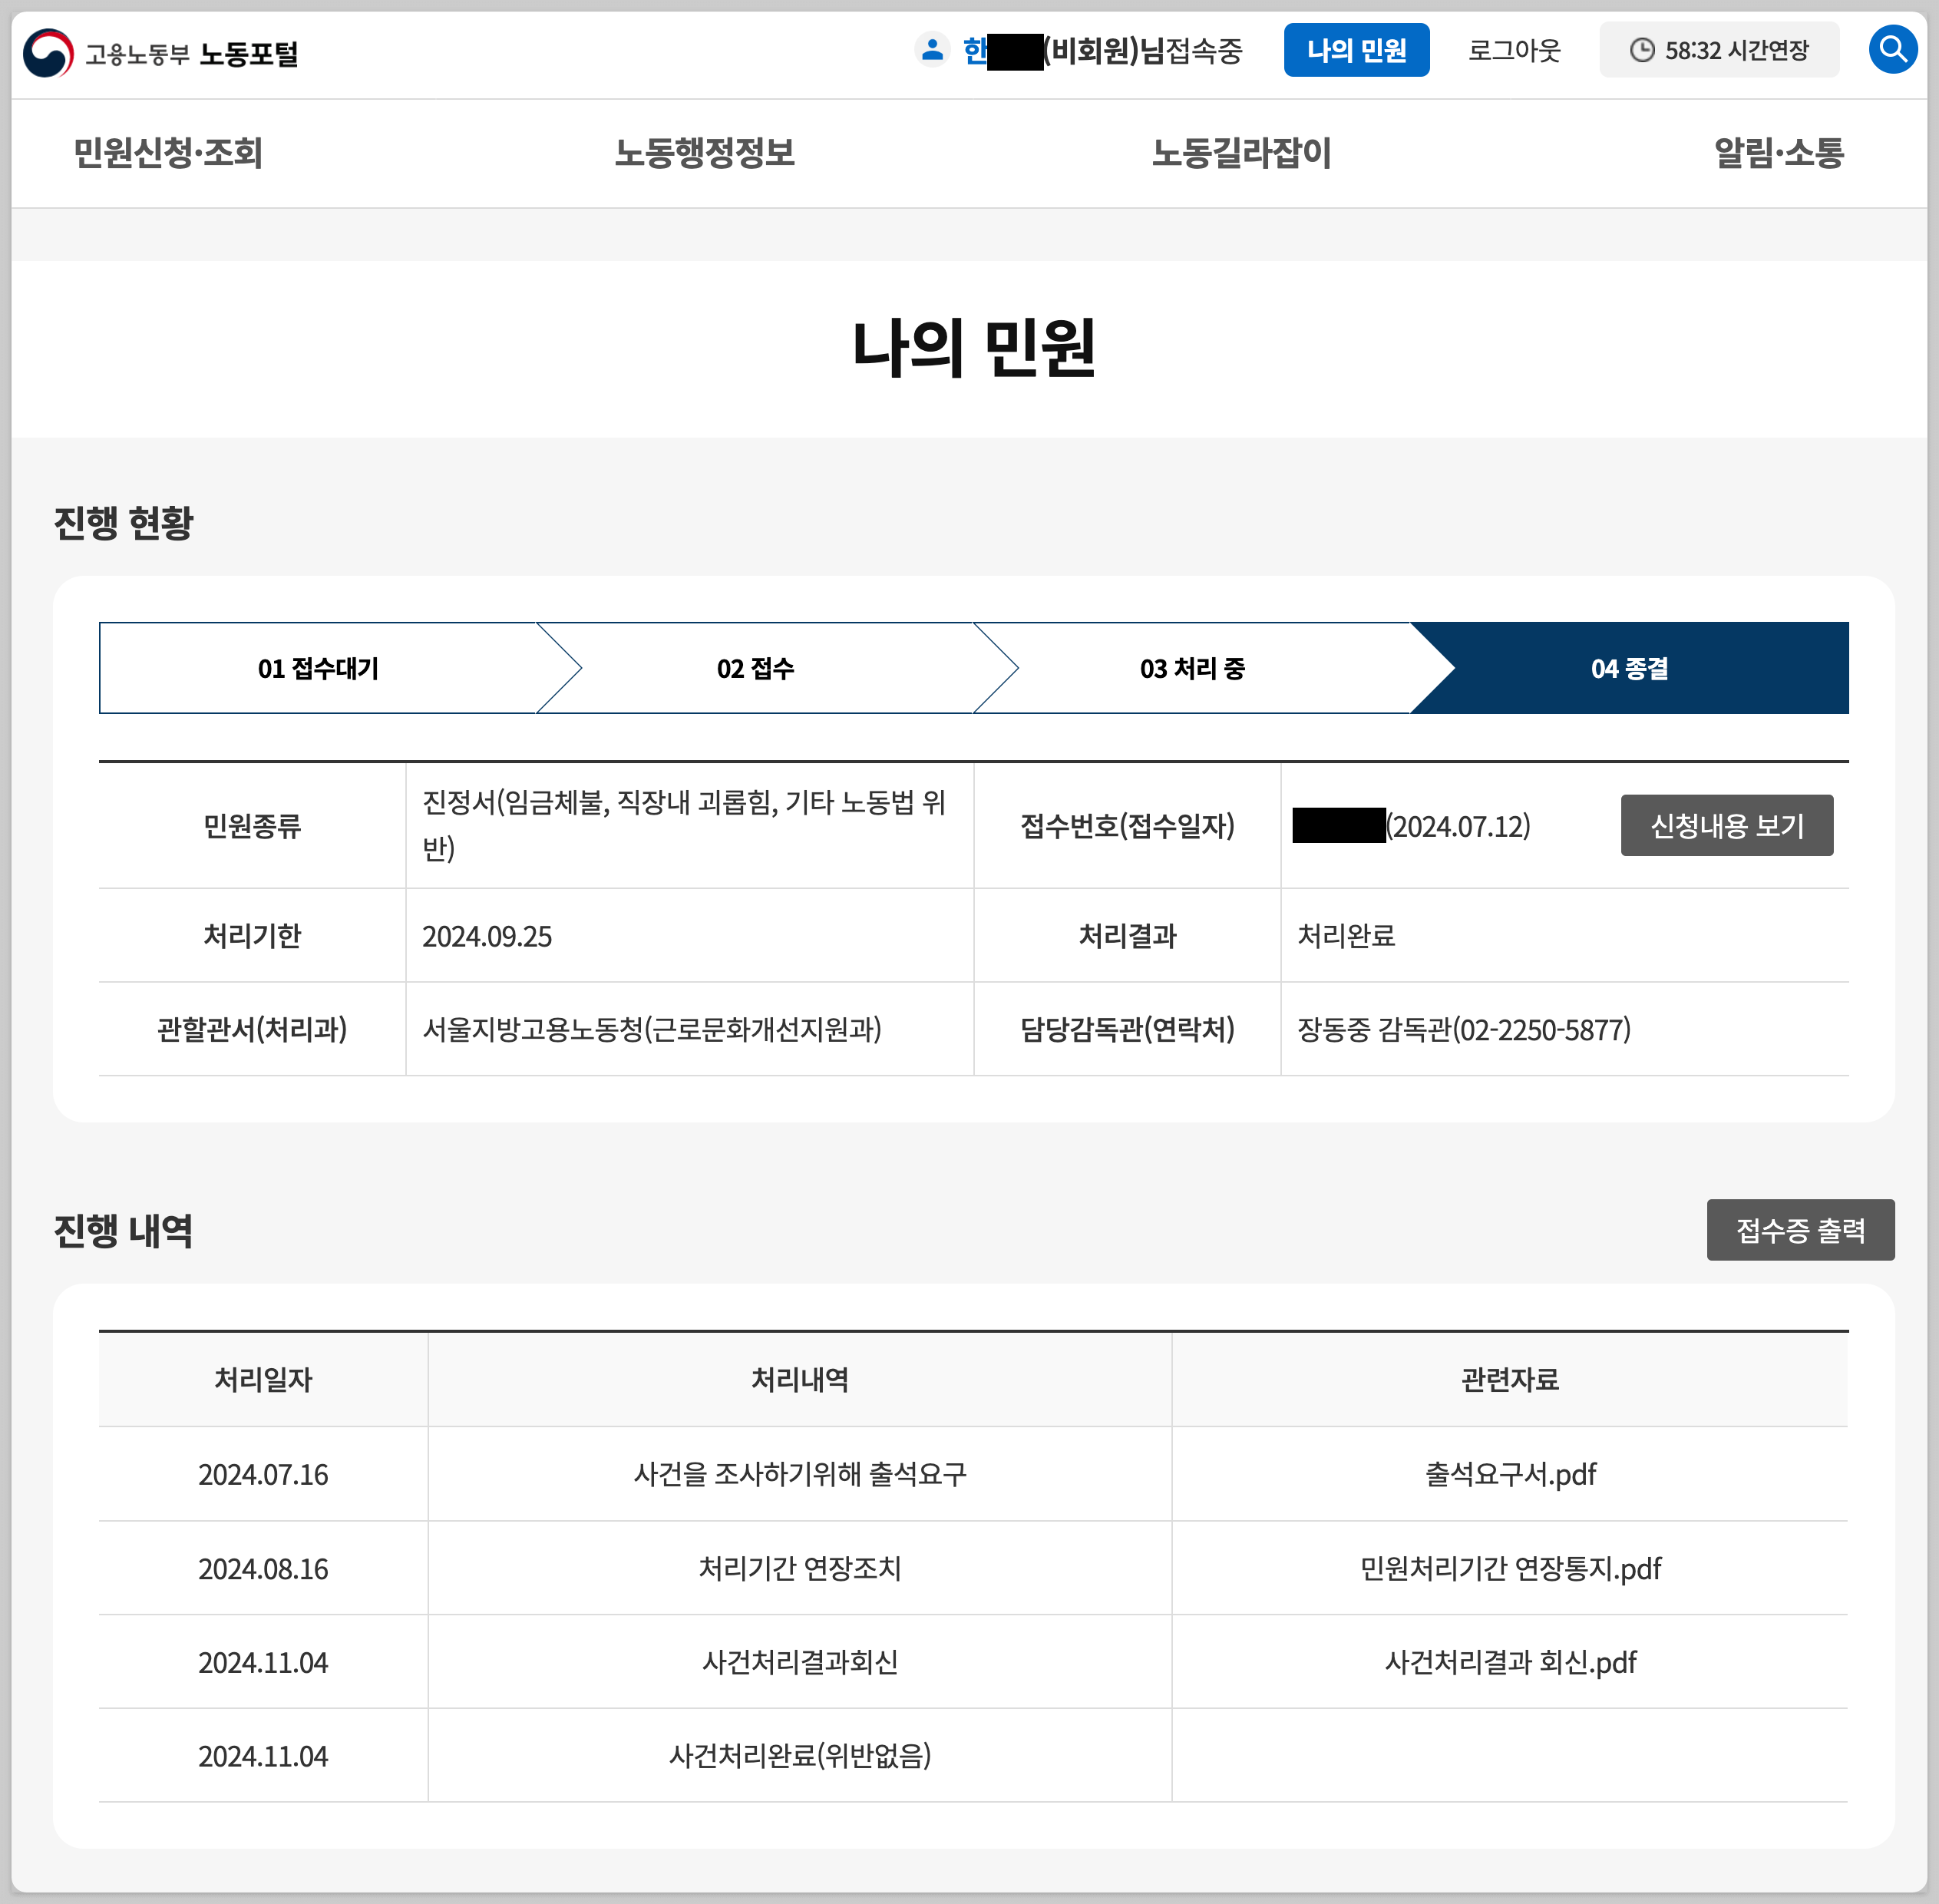Click the magnifying glass search icon
The width and height of the screenshot is (1939, 1904).
[x=1892, y=49]
